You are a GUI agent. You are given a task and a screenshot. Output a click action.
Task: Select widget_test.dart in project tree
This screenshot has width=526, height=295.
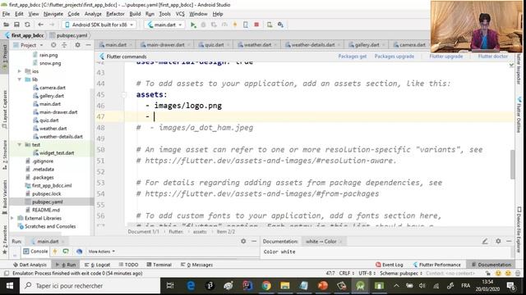click(57, 153)
